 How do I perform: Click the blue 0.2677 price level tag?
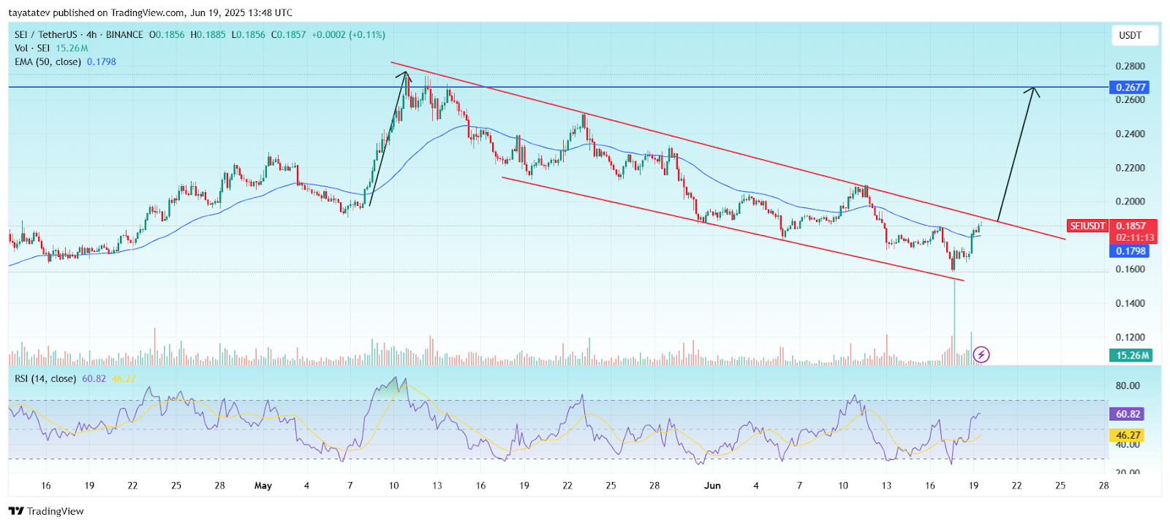[1130, 88]
